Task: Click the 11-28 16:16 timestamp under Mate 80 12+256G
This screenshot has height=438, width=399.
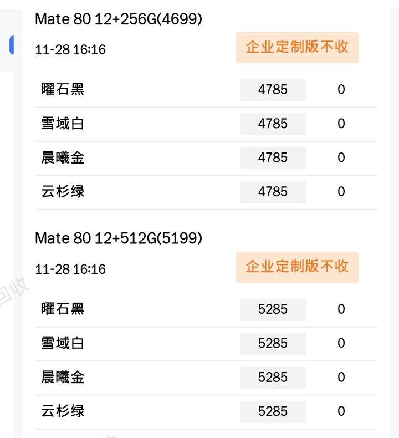Action: [70, 50]
